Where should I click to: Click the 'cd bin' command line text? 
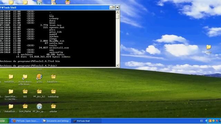55,61
